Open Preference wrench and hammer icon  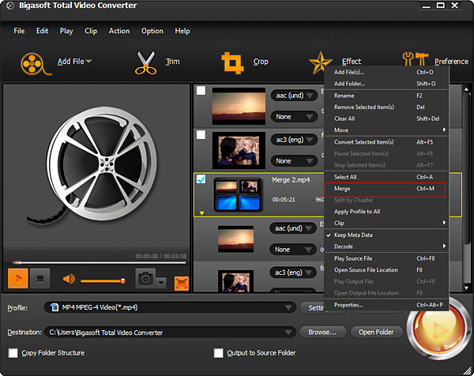click(x=416, y=59)
